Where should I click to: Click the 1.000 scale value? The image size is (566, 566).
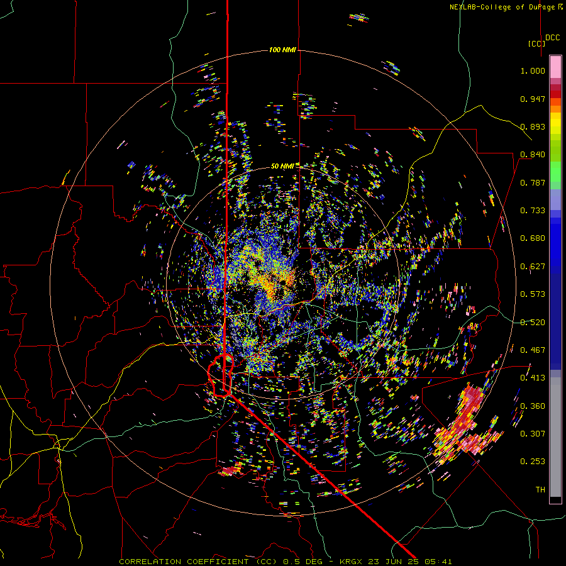pyautogui.click(x=533, y=70)
